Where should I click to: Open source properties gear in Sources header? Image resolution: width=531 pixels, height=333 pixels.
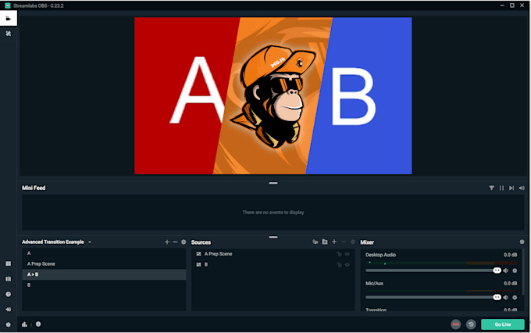click(x=352, y=242)
